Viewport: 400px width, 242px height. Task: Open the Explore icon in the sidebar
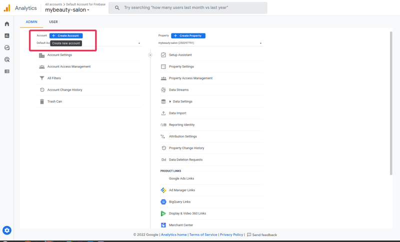[x=7, y=47]
